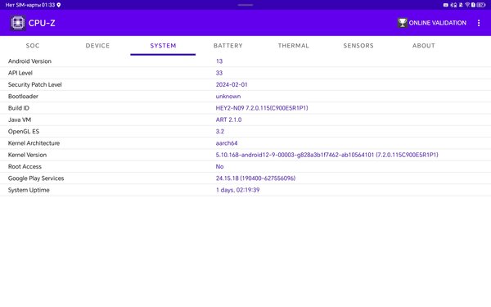Tap the OpenGL ES label
The height and width of the screenshot is (307, 491).
pos(24,132)
